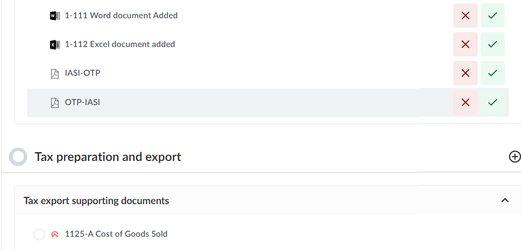
Task: Click the Word icon beside 1-111 document
Action: pos(54,15)
